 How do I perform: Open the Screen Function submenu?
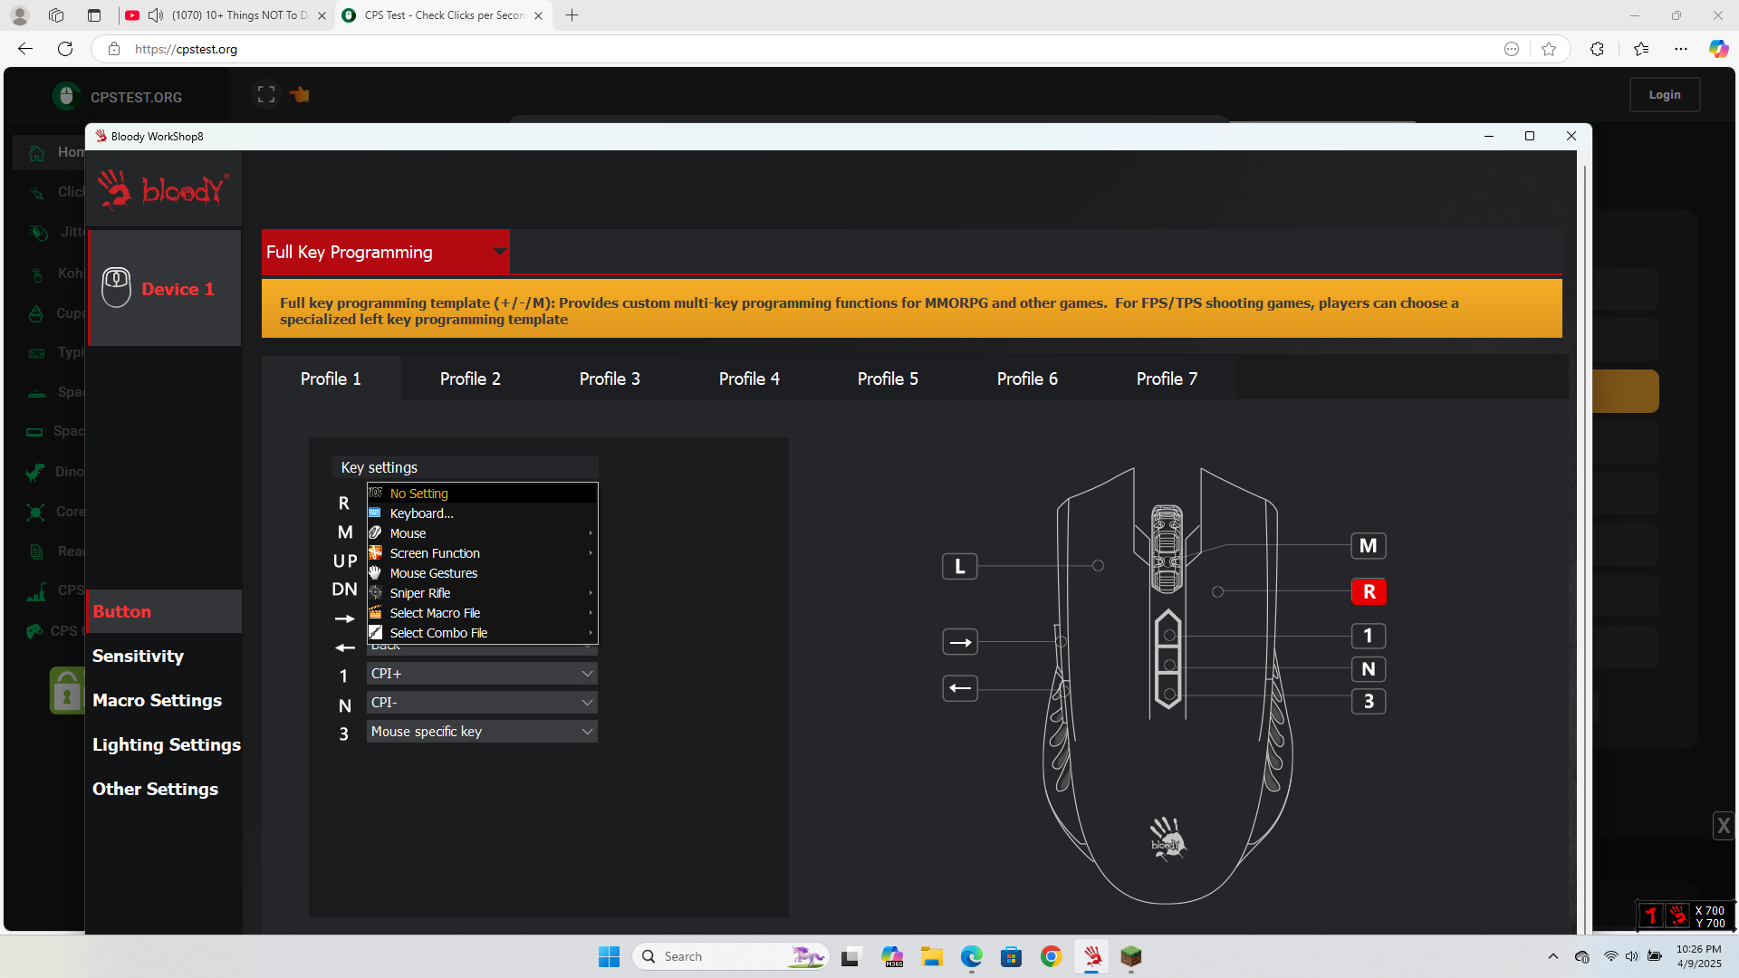click(482, 553)
